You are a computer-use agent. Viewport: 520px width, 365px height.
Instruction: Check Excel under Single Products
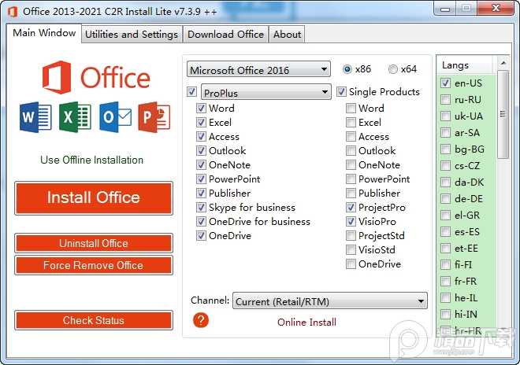pos(351,123)
